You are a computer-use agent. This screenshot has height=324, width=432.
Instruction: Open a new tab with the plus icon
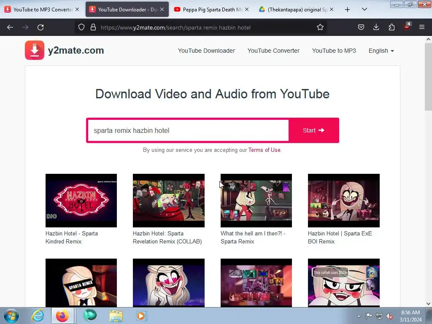[x=348, y=10]
